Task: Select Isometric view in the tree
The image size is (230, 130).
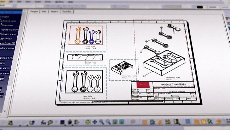Action: [x=10, y=30]
